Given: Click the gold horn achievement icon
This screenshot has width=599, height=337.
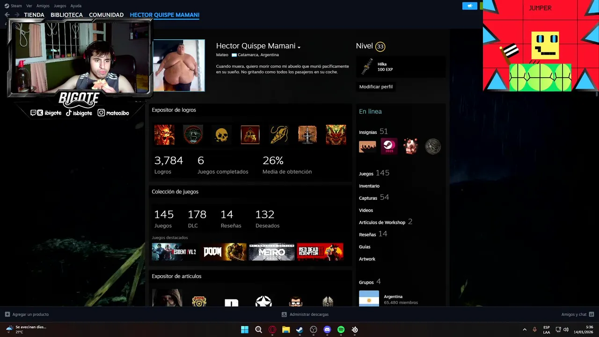Looking at the screenshot, I should click(279, 135).
